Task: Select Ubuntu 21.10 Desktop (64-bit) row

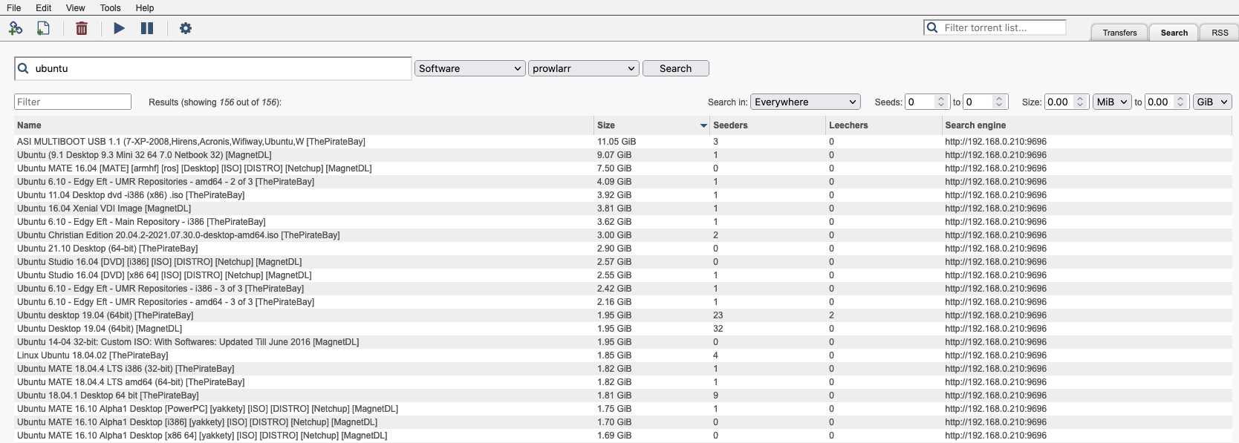Action: 622,249
